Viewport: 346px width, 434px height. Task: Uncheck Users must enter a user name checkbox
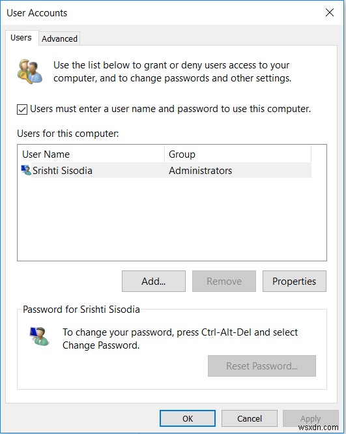22,109
